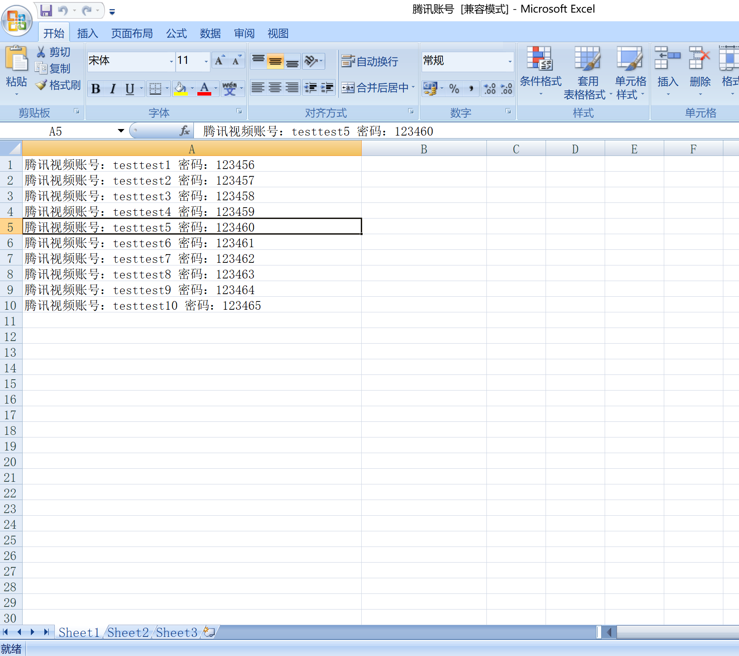The image size is (739, 656).
Task: Open the font size 11 dropdown
Action: (206, 61)
